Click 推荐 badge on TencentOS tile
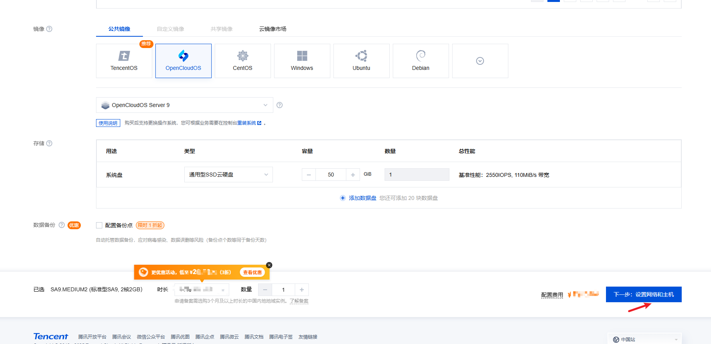 click(x=146, y=44)
